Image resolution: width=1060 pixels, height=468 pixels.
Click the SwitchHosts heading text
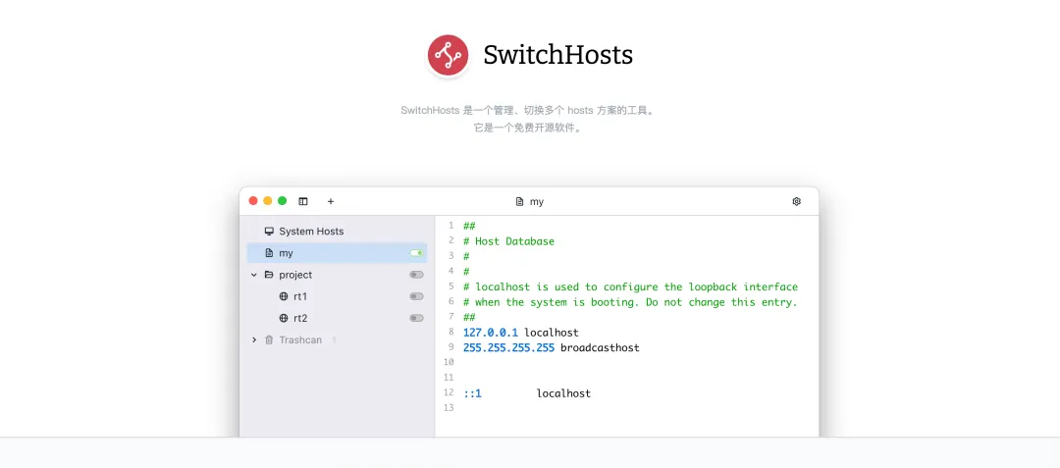coord(557,55)
